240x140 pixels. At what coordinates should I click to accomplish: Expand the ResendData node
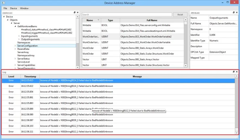point(15,49)
